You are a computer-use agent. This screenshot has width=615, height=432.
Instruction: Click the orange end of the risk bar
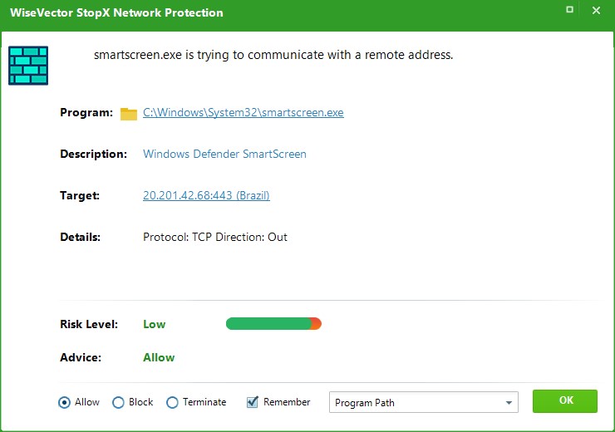316,324
